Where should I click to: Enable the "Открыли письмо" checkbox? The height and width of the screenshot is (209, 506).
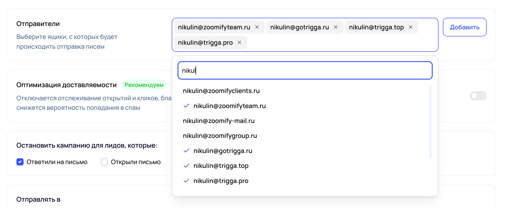point(104,162)
